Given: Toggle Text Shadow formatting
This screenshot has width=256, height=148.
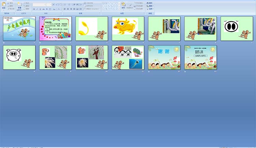Looking at the screenshot, I should pyautogui.click(x=47, y=9).
